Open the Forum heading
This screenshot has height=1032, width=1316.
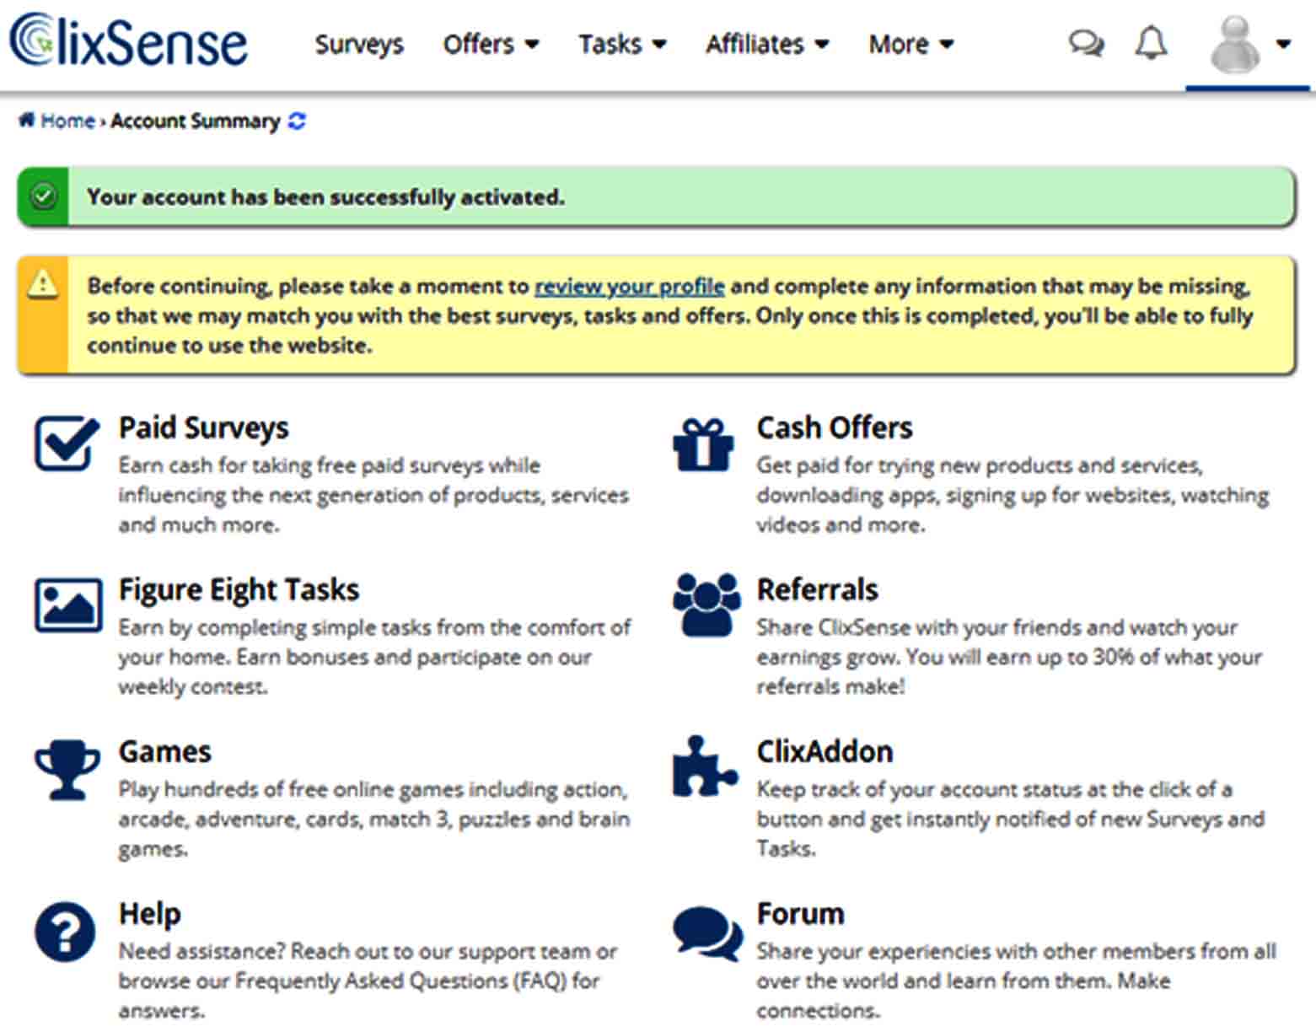800,913
